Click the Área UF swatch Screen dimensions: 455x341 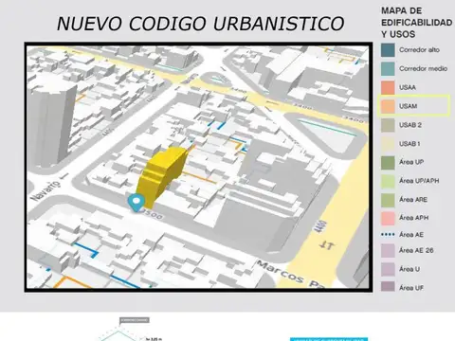click(388, 287)
